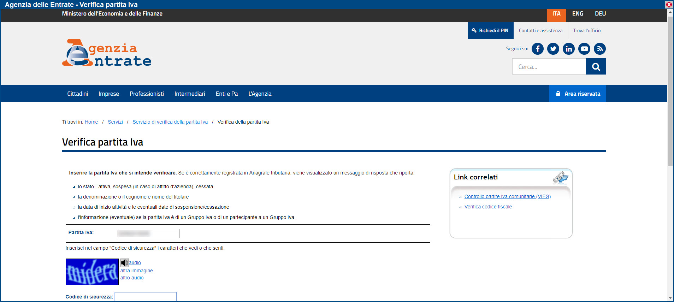Screen dimensions: 674x302
Task: Select the ITA language option
Action: pos(556,14)
